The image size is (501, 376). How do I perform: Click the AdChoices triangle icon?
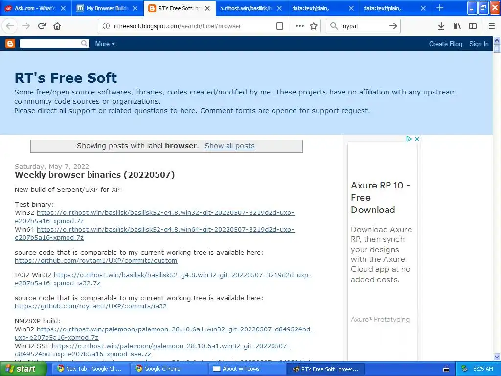pos(409,139)
